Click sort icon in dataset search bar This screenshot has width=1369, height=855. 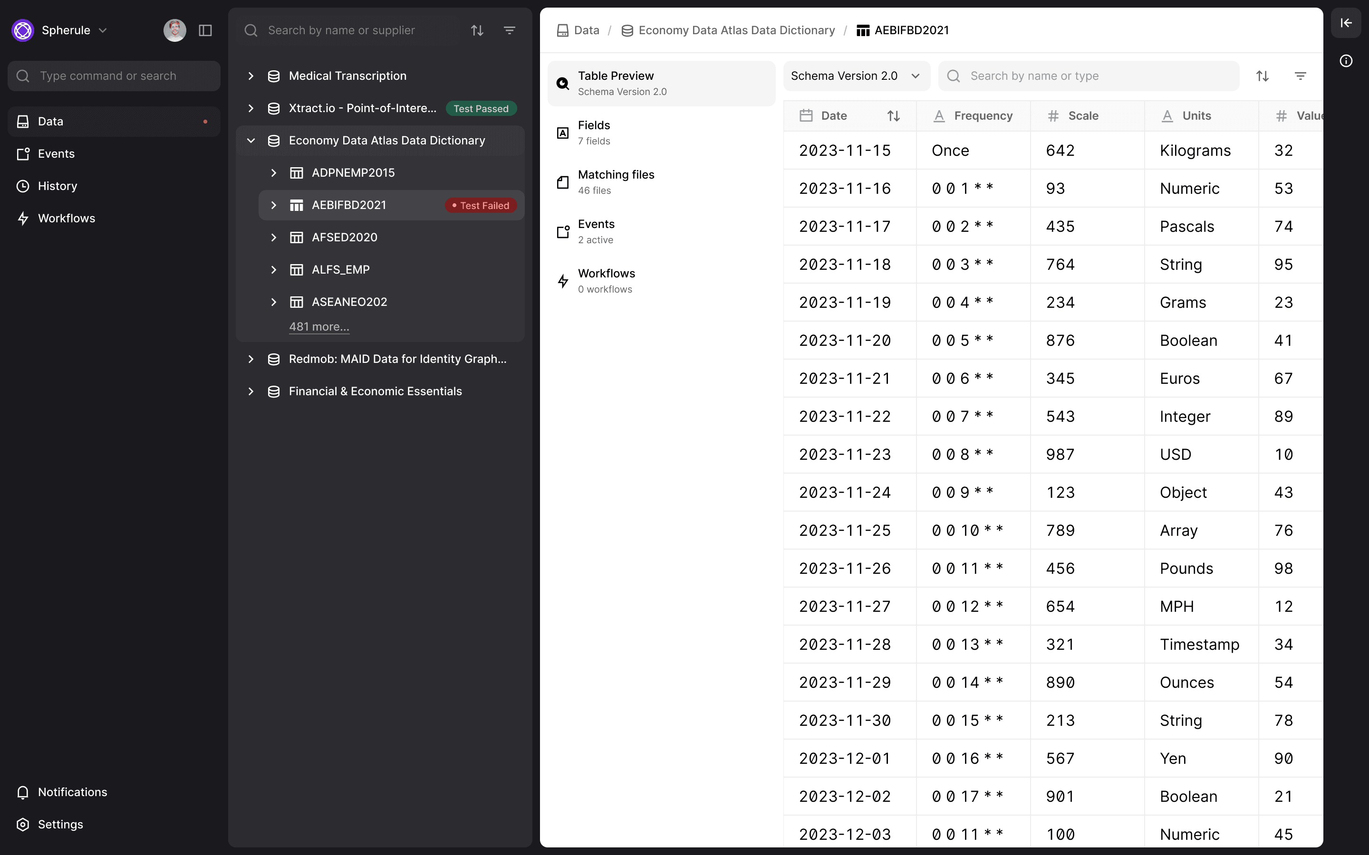(477, 30)
